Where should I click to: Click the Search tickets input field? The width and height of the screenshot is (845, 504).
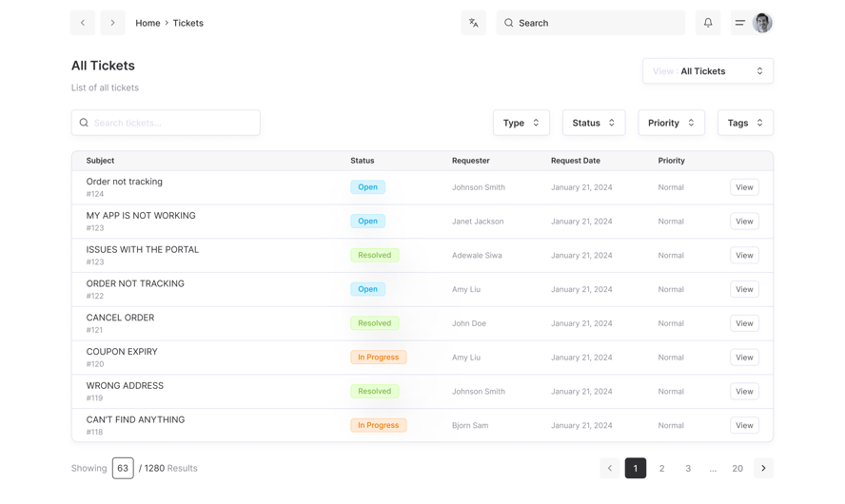[x=166, y=123]
